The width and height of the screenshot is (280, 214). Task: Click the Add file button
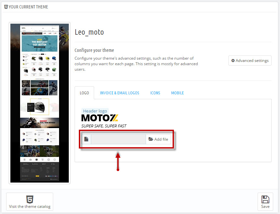(x=158, y=139)
